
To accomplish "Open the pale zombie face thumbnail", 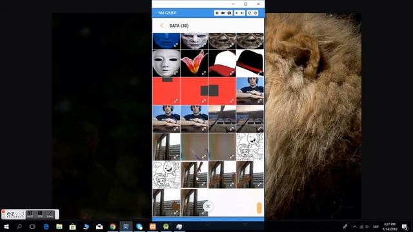I will pos(194,41).
